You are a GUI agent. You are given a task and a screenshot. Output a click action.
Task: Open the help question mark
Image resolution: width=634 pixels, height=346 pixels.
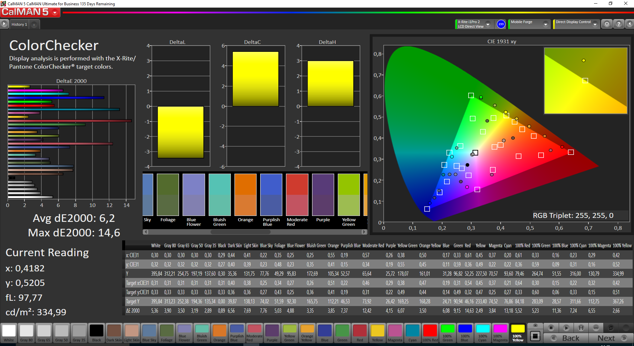[x=619, y=24]
